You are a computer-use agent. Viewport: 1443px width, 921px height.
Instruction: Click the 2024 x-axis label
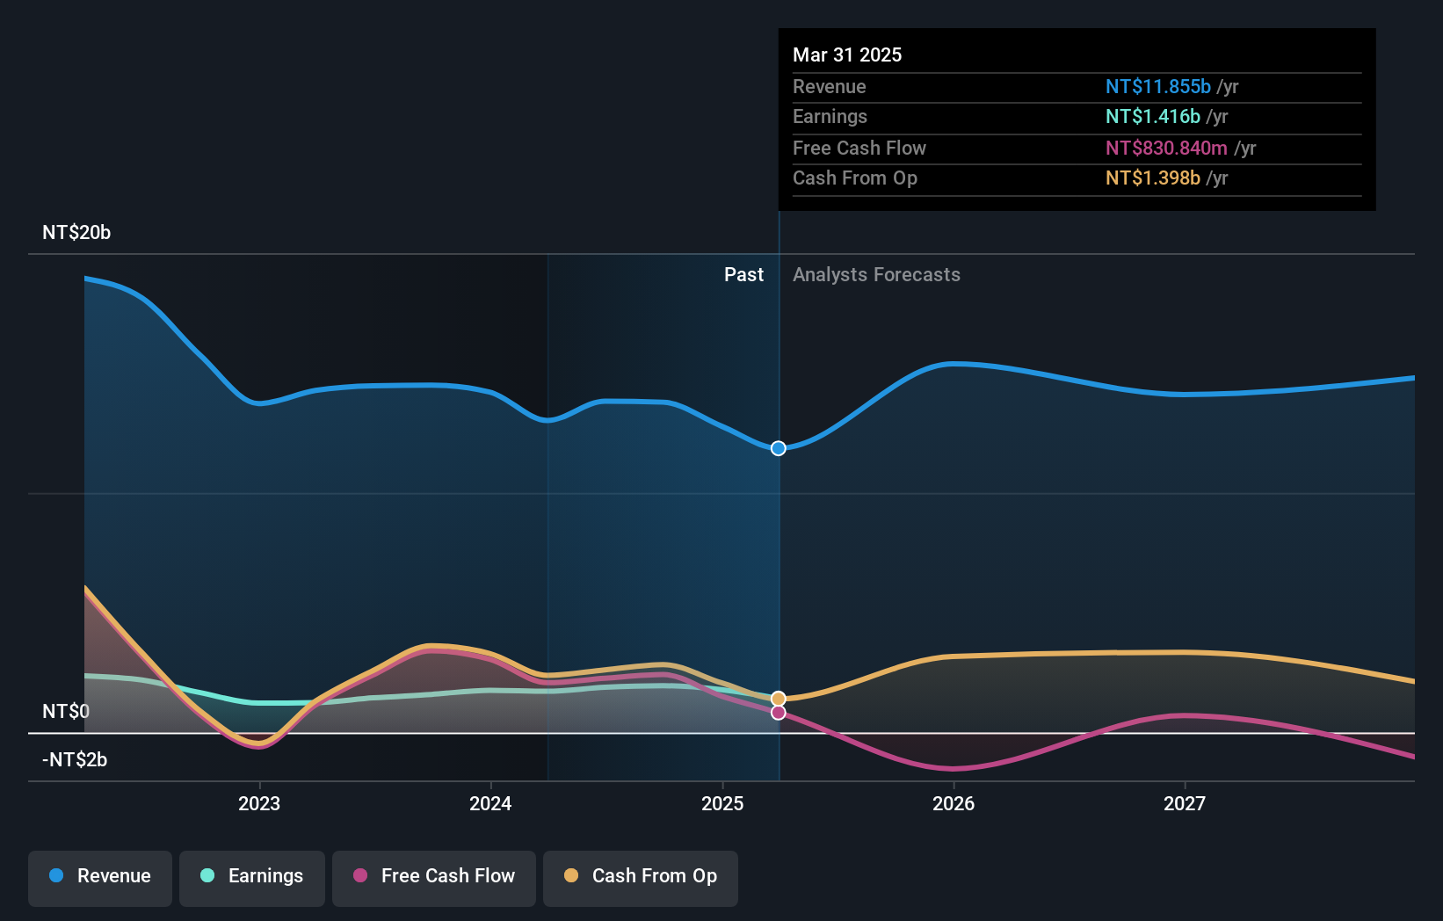click(x=490, y=803)
